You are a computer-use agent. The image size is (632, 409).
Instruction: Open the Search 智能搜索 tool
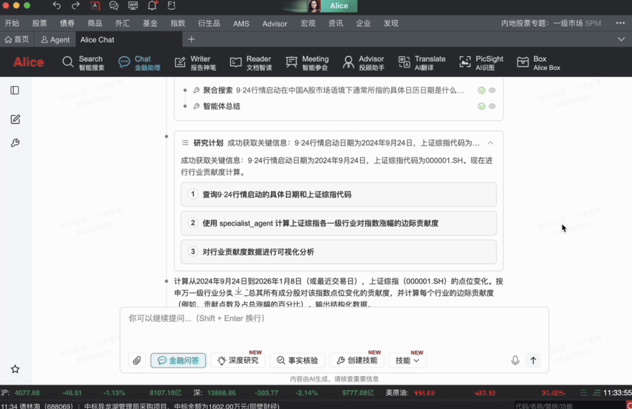(83, 63)
